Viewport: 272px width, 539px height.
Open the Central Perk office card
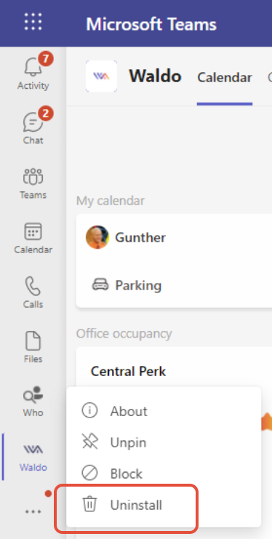[128, 371]
